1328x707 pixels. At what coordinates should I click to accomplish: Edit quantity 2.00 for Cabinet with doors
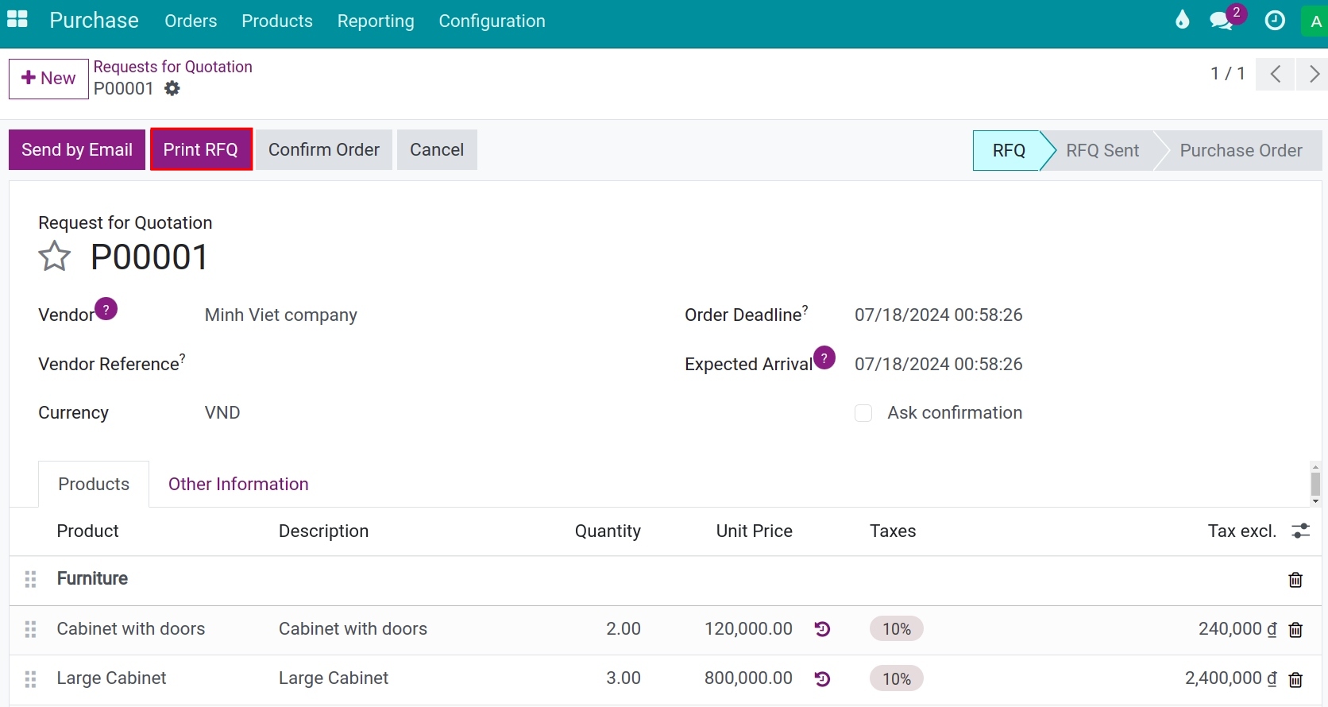pyautogui.click(x=623, y=629)
